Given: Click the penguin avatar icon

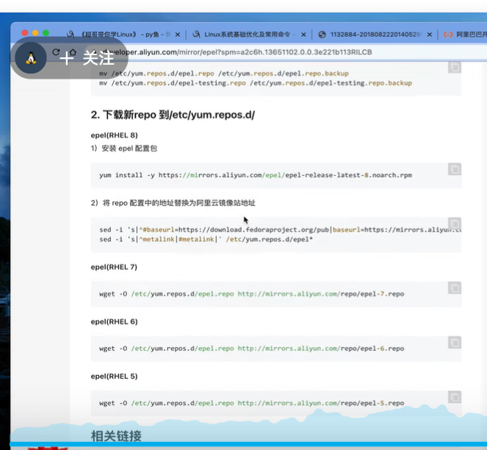Looking at the screenshot, I should click(31, 58).
